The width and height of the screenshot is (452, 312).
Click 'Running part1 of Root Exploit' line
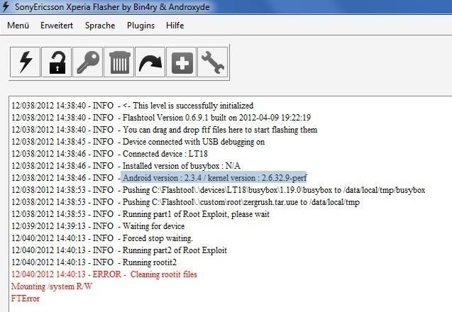tap(140, 214)
